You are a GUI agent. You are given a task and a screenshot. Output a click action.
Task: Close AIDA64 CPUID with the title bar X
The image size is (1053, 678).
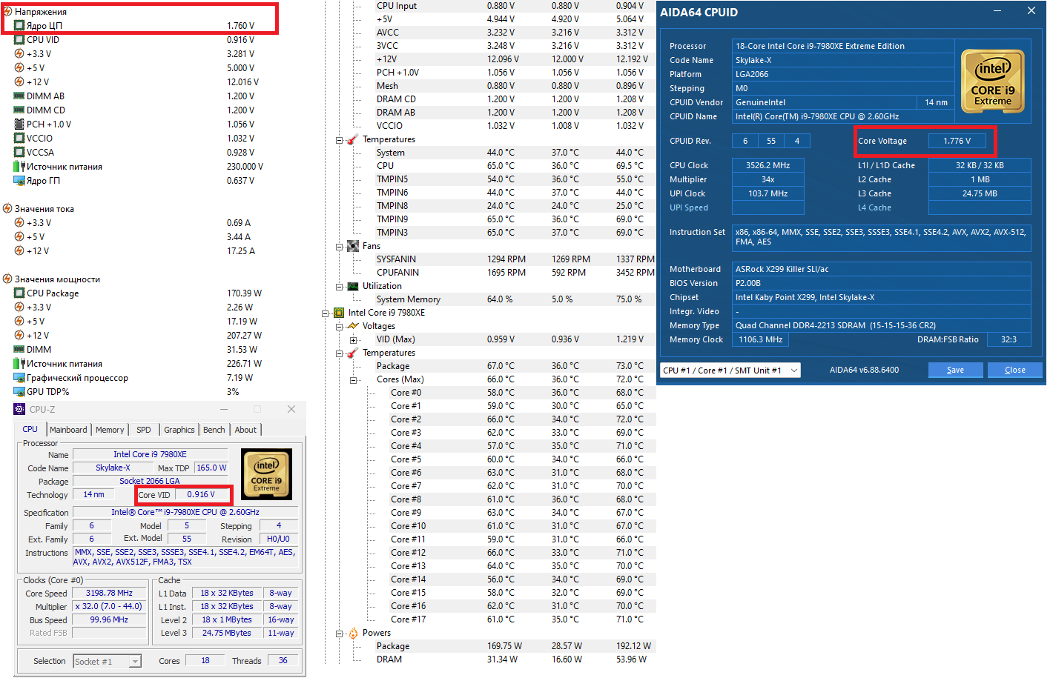[1031, 11]
